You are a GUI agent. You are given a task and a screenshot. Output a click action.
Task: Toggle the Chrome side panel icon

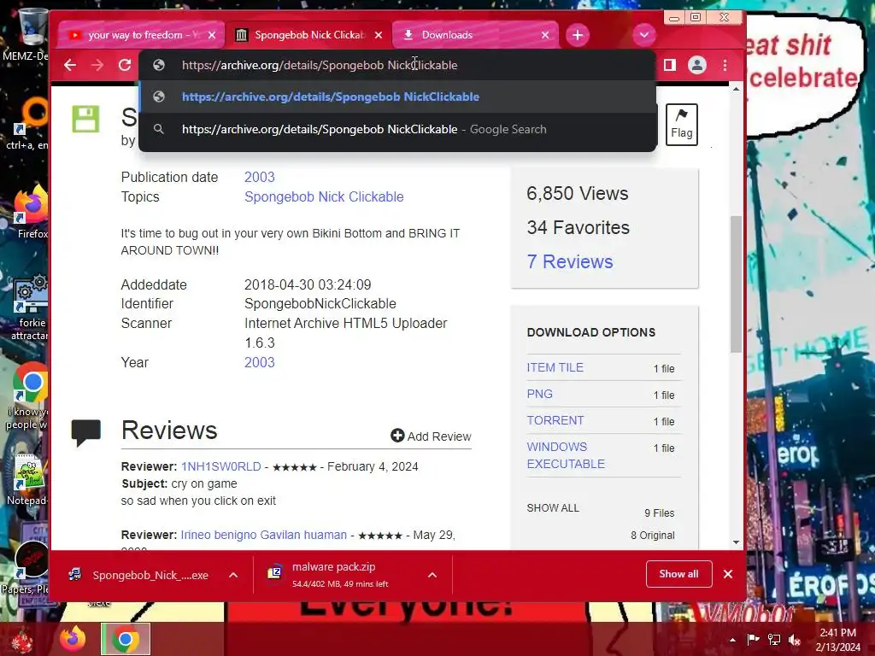670,65
